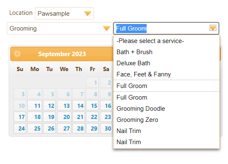Open the Location dropdown arrow

(88, 14)
